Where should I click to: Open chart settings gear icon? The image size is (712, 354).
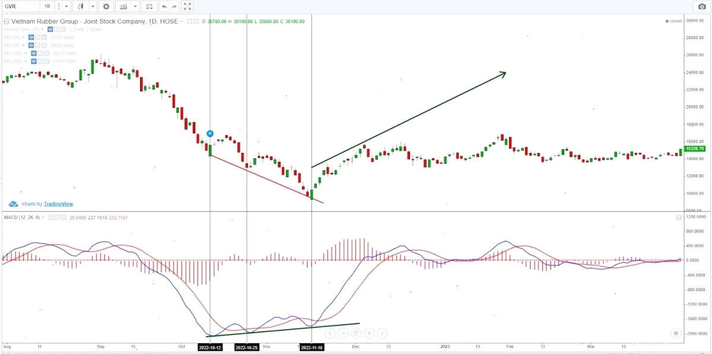pyautogui.click(x=106, y=7)
